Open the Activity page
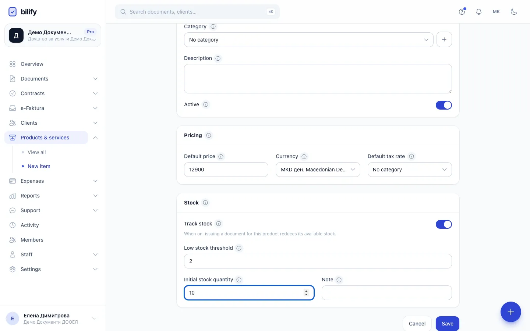 click(x=53, y=225)
